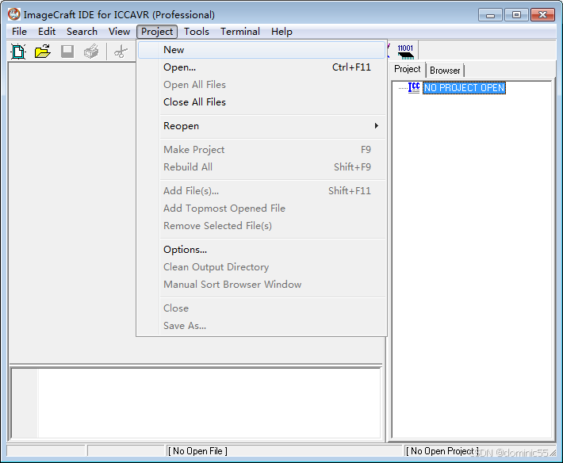This screenshot has width=563, height=463.
Task: Select Add File(s)... menu entry
Action: click(x=262, y=191)
